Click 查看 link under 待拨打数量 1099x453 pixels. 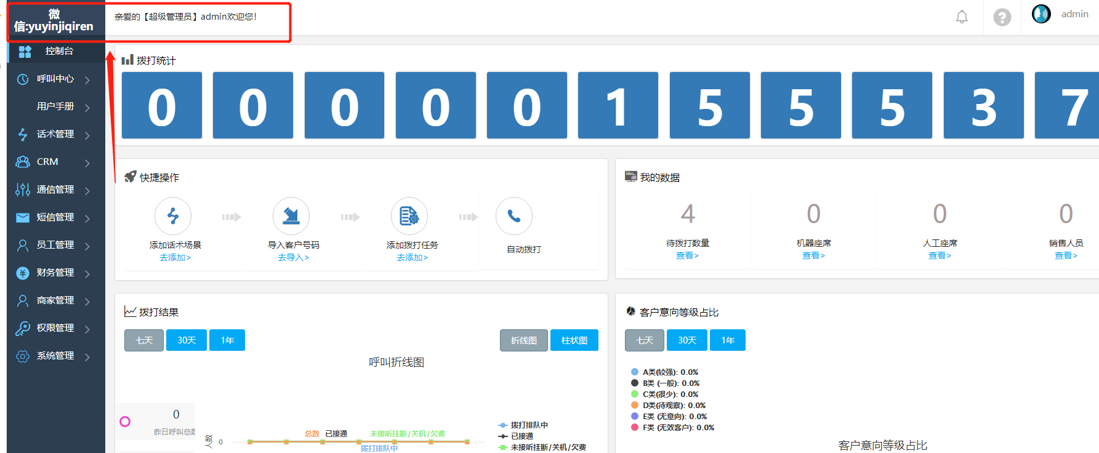point(688,255)
